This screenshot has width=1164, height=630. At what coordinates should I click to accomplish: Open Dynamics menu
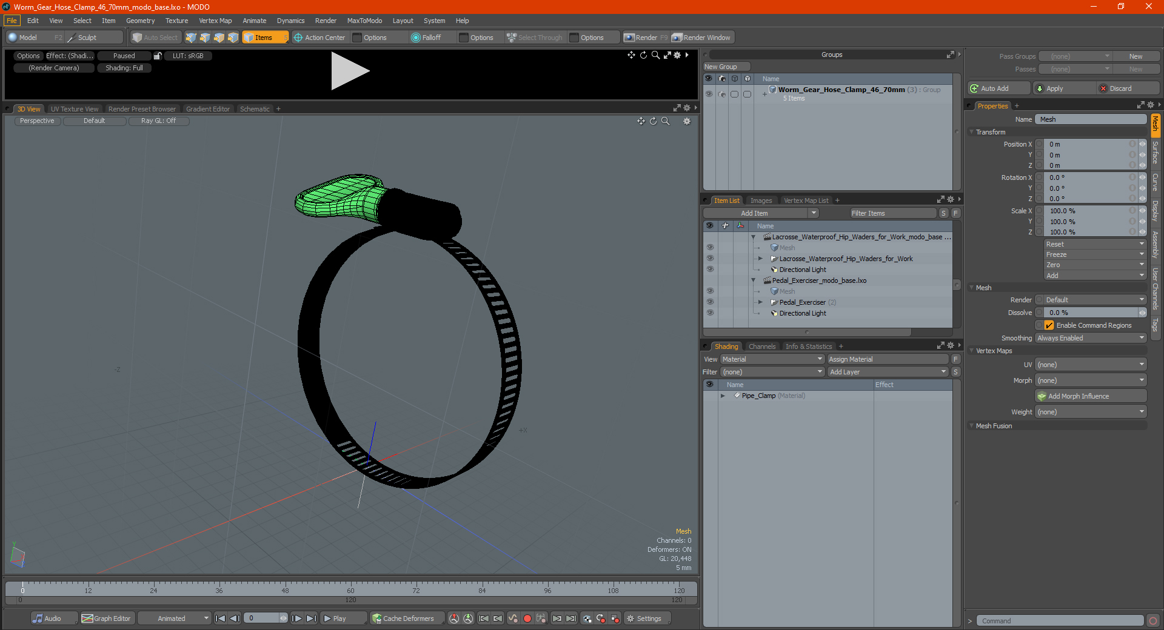[290, 21]
